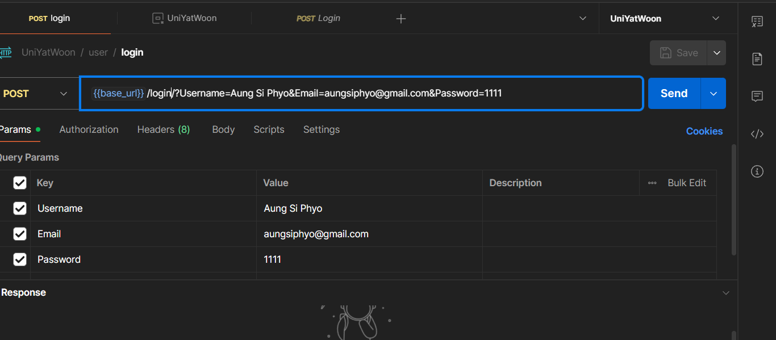The height and width of the screenshot is (340, 776).
Task: Uncheck the Username parameter checkbox
Action: [20, 208]
